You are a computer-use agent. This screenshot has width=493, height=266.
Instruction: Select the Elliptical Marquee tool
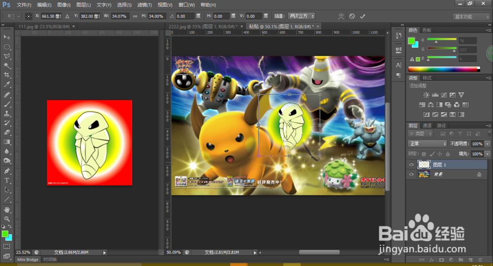coord(6,46)
